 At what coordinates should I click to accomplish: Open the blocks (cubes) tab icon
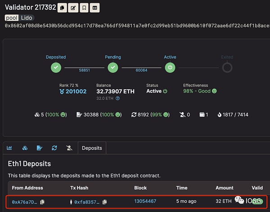click(26, 148)
